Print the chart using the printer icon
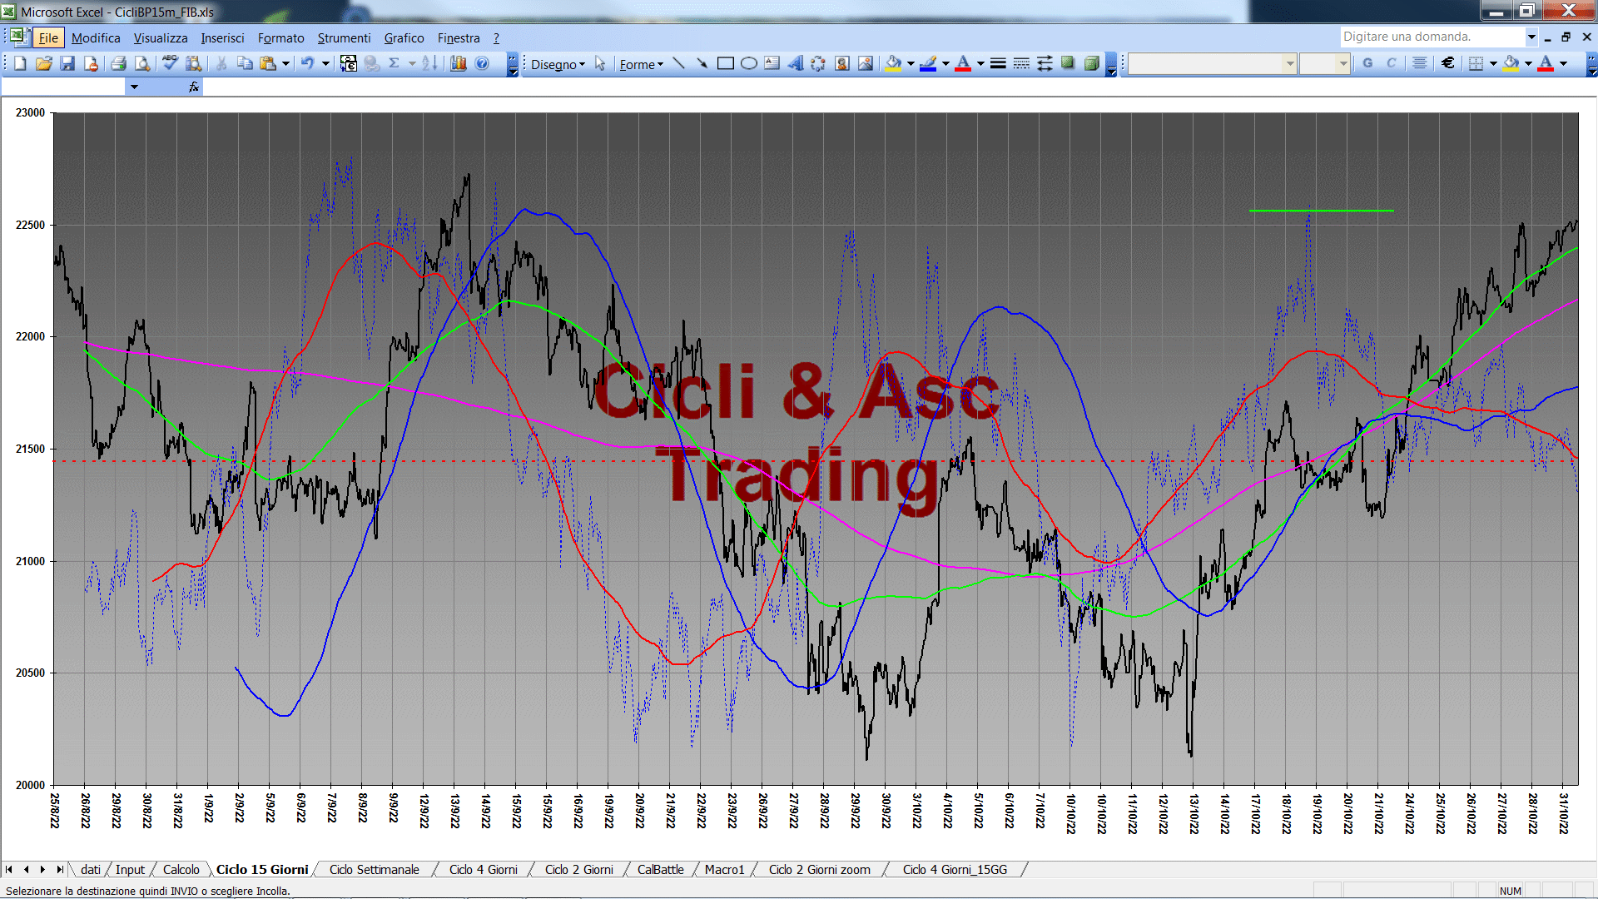The height and width of the screenshot is (899, 1598). coord(118,63)
